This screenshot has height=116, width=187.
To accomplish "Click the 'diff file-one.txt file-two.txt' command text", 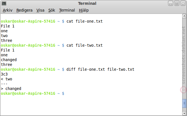I will 100,69.
